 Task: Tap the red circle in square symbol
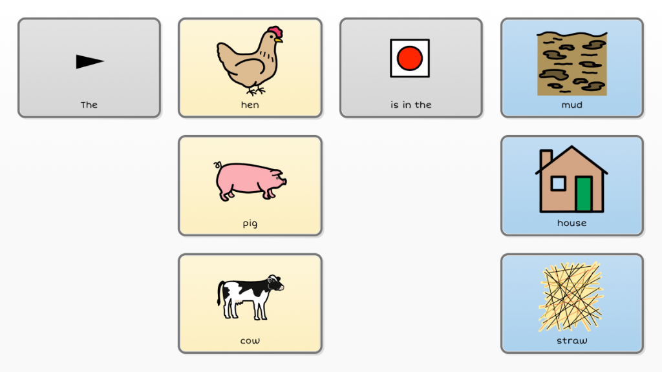pyautogui.click(x=410, y=59)
